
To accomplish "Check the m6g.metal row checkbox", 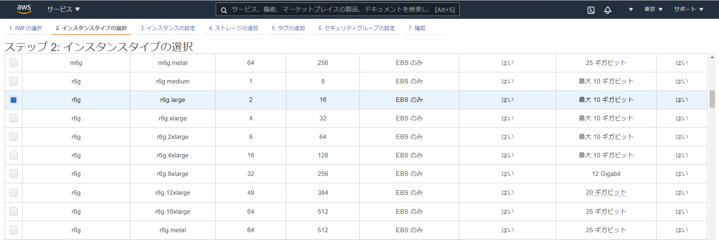I will click(x=14, y=62).
